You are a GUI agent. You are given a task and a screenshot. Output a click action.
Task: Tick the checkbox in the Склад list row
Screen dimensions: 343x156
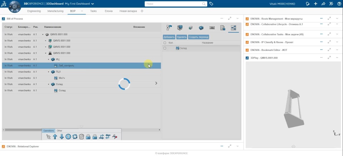tap(165, 48)
